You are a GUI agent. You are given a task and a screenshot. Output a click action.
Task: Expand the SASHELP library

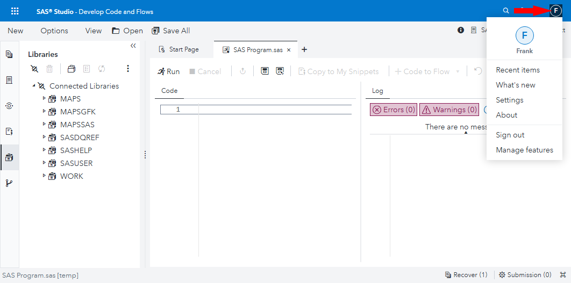click(44, 150)
